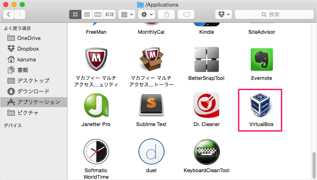Click the Kindle app label
The width and height of the screenshot is (317, 180).
click(206, 32)
